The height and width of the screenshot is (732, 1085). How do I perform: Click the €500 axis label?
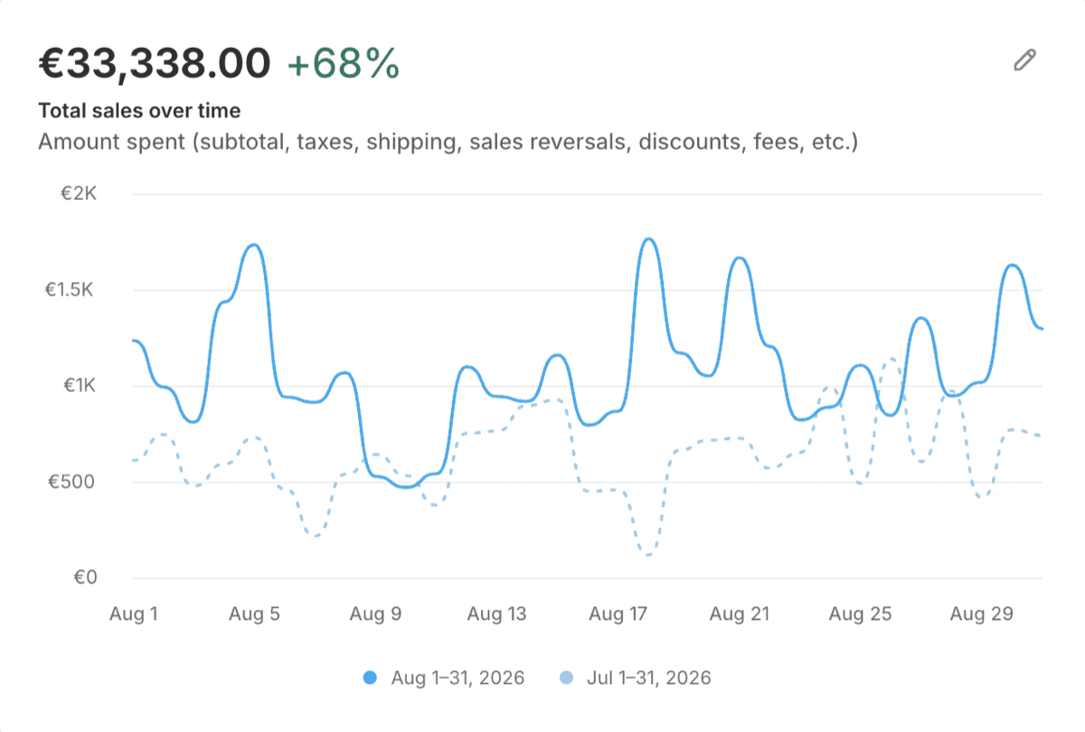coord(72,482)
